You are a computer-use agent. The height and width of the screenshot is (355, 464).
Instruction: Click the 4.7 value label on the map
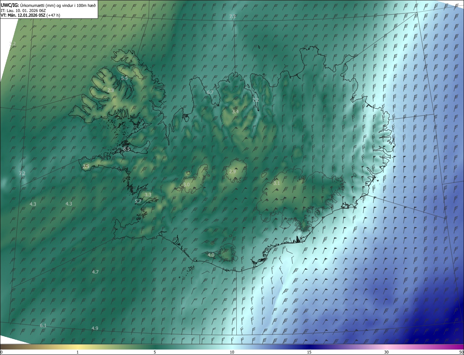pos(95,272)
